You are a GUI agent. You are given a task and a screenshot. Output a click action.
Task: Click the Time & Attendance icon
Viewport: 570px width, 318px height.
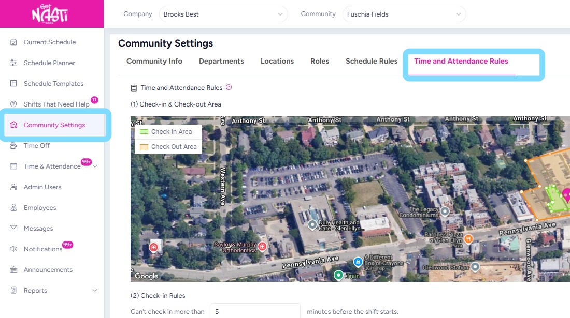point(13,166)
